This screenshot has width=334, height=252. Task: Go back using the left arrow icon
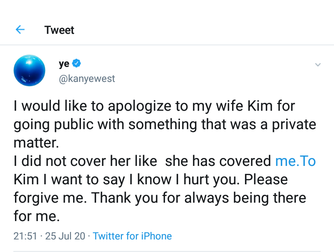[x=20, y=30]
